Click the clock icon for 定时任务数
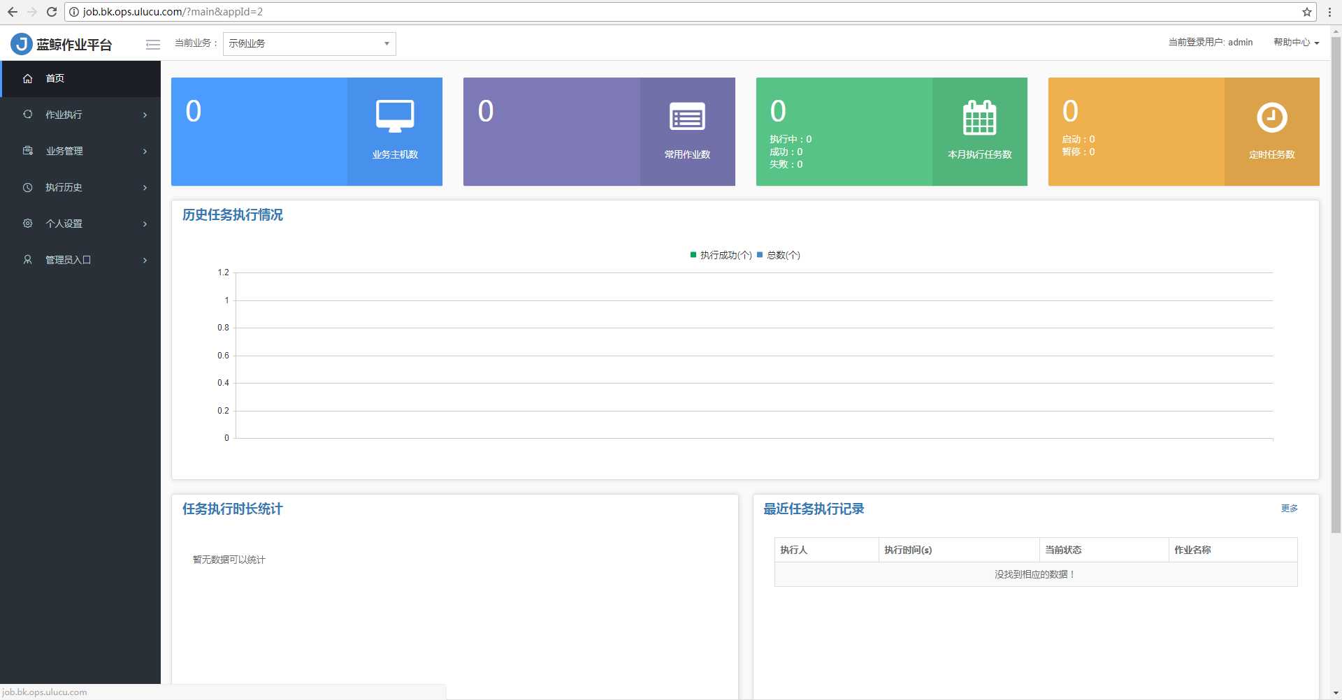The image size is (1342, 700). (1271, 117)
